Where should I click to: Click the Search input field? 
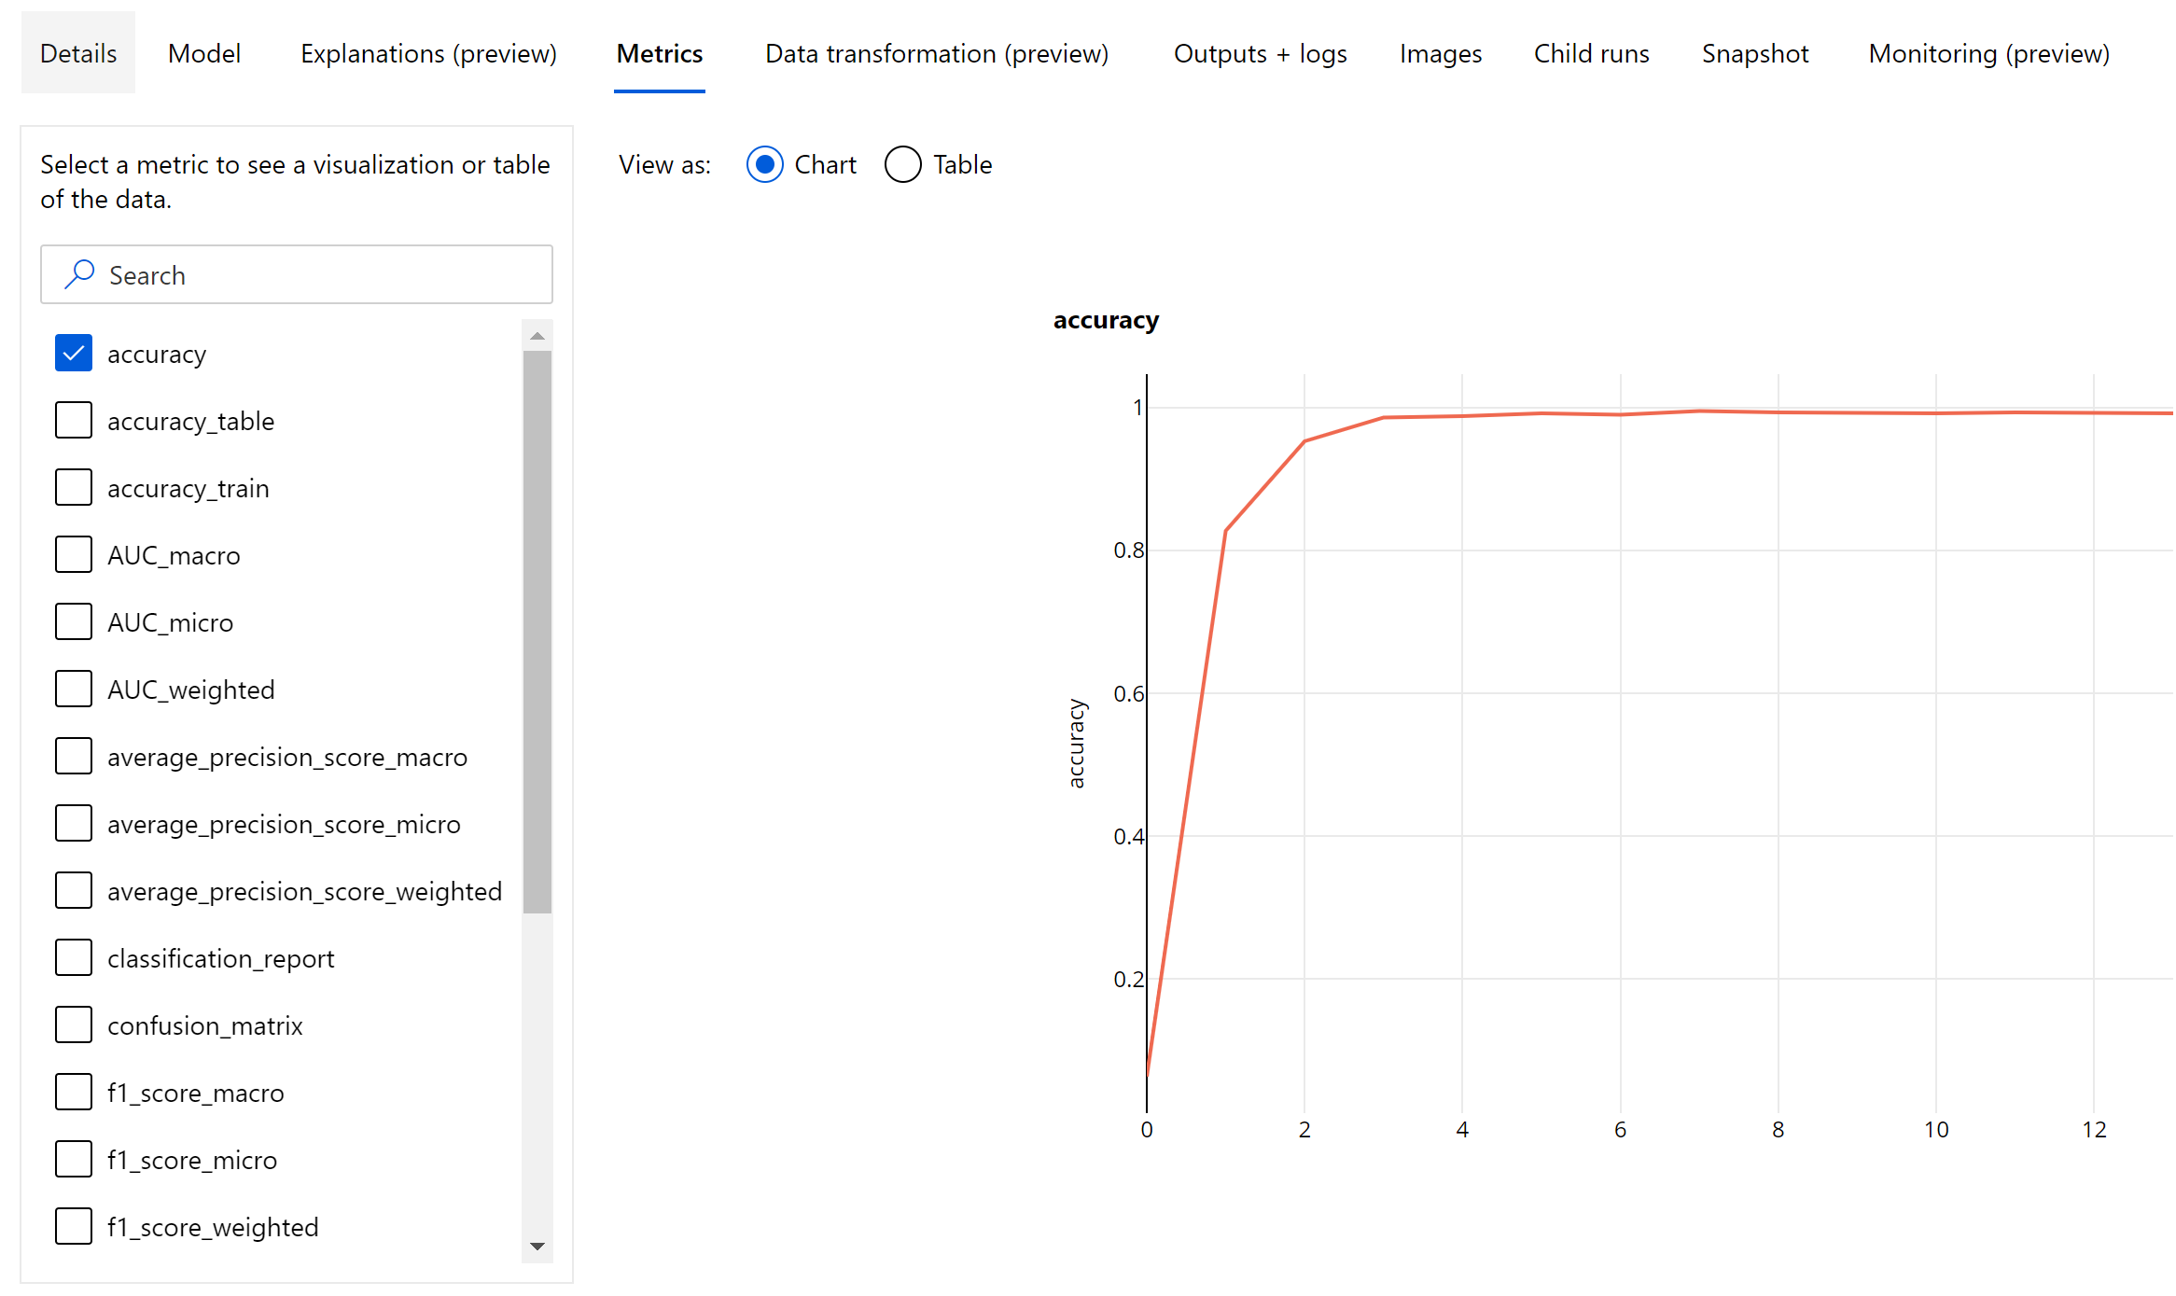[296, 274]
